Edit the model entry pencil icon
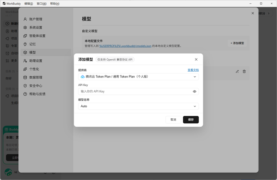The width and height of the screenshot is (277, 180). point(237,72)
